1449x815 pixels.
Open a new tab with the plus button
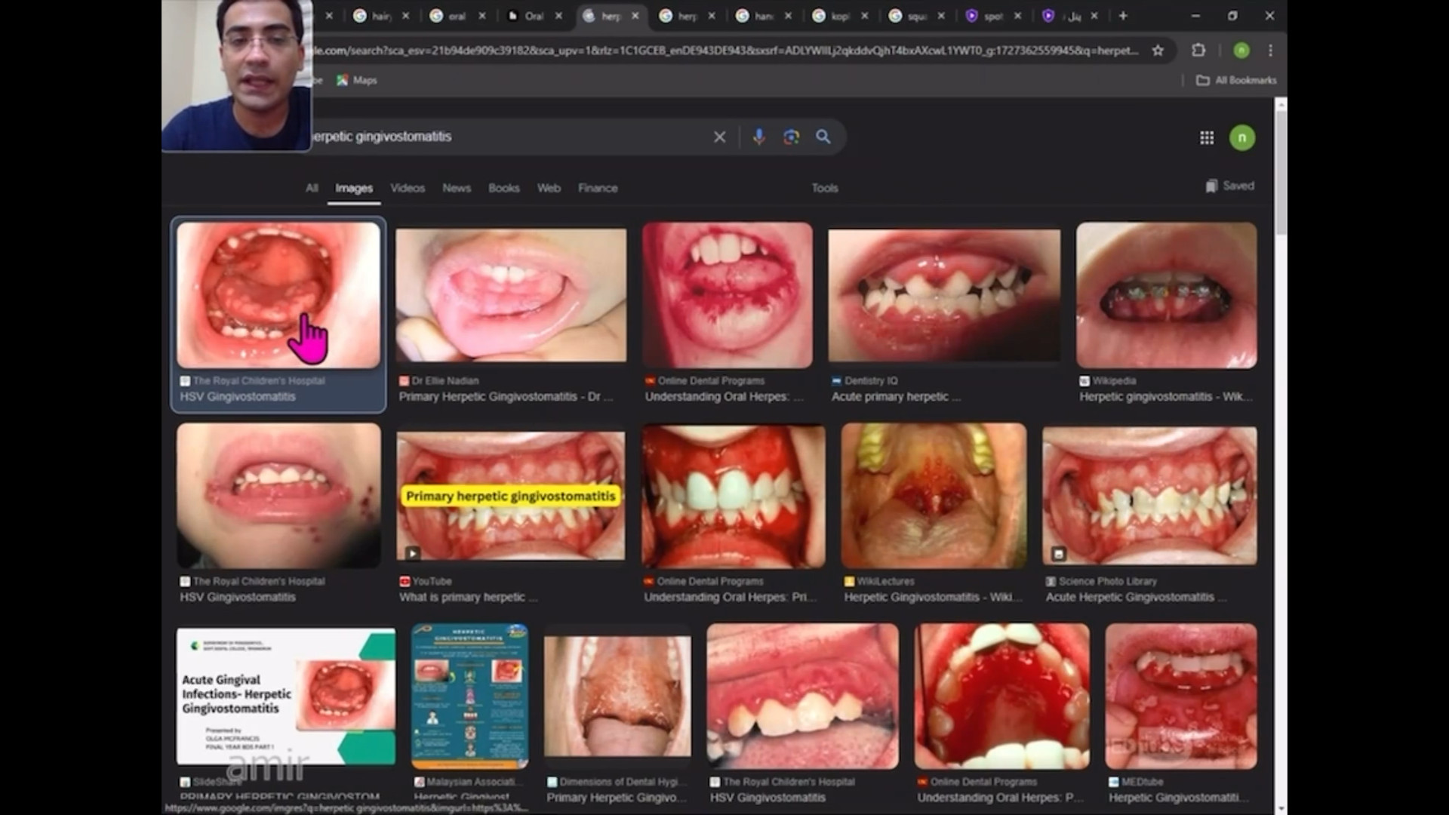tap(1123, 16)
